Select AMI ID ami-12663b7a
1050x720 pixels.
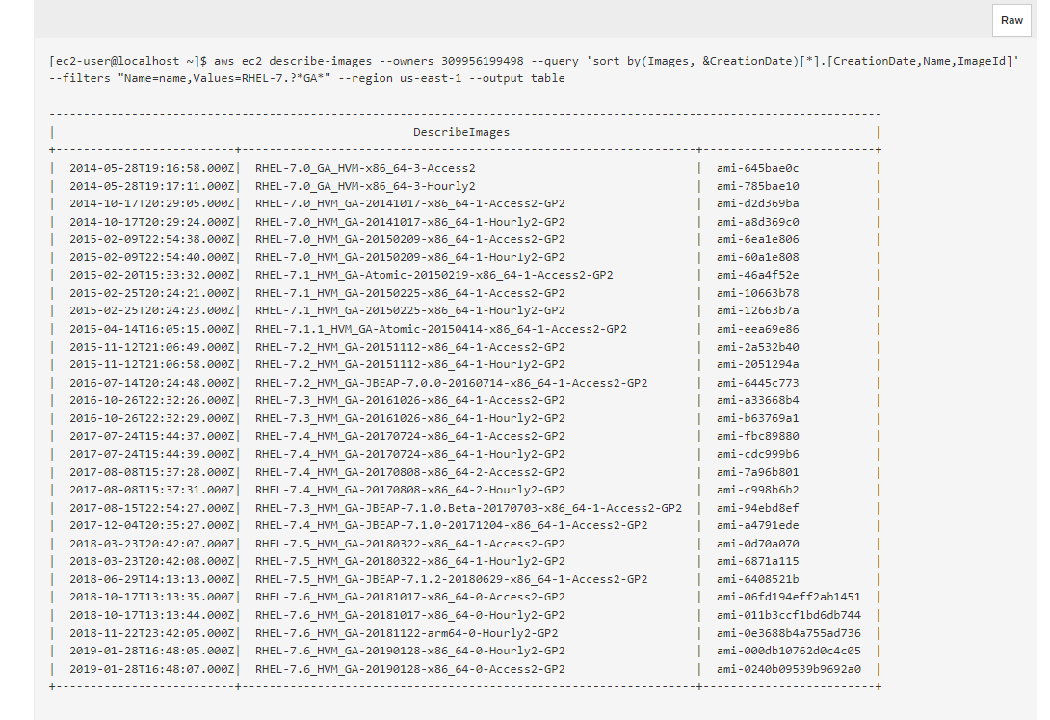757,310
